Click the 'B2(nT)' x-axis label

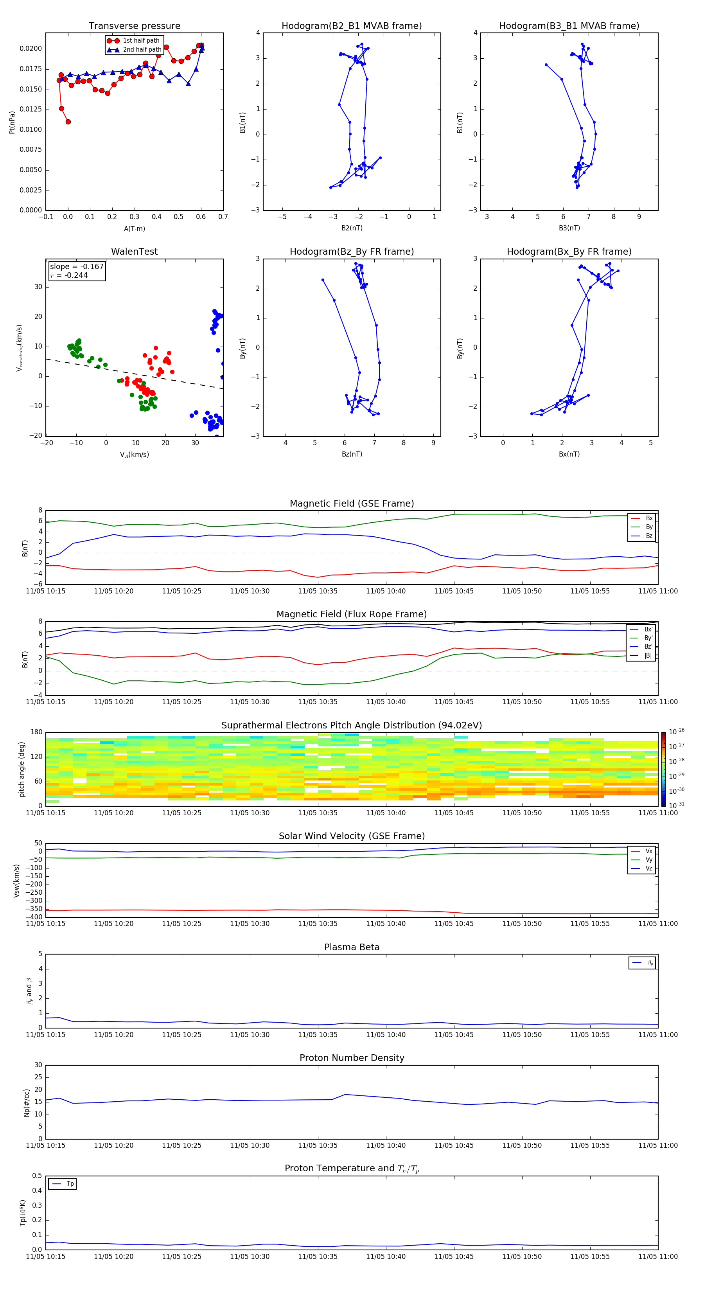pyautogui.click(x=352, y=228)
